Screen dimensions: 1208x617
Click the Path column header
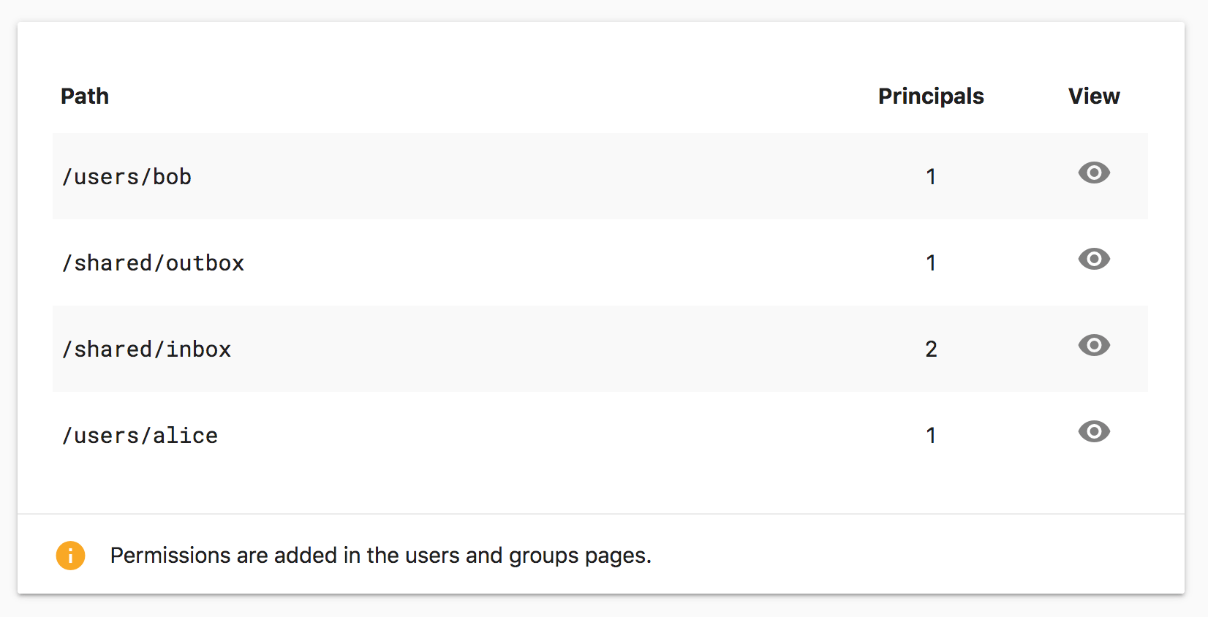(x=85, y=96)
